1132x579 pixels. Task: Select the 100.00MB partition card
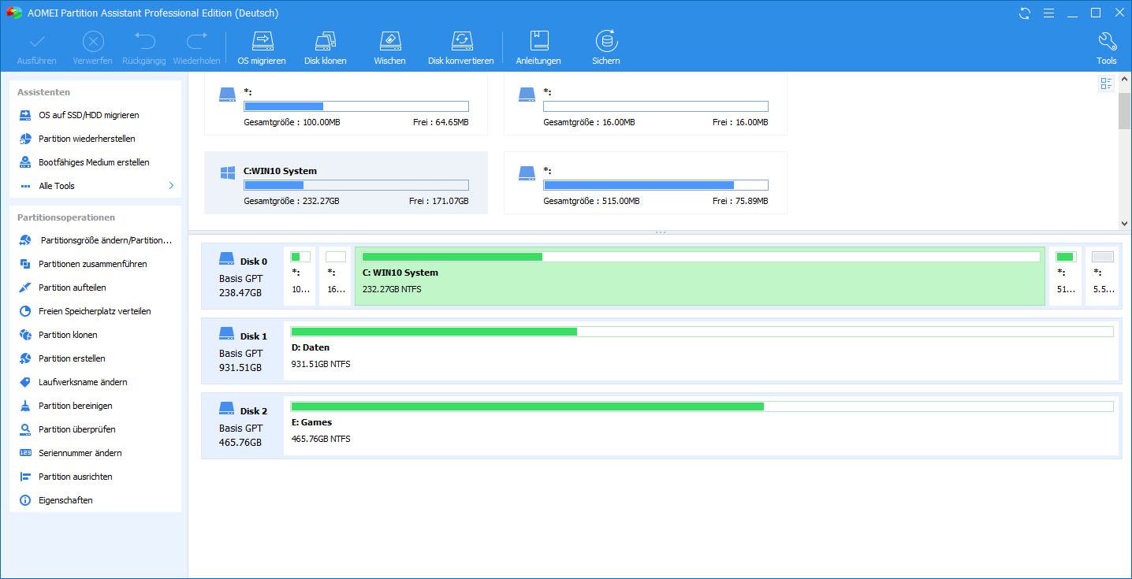(346, 105)
